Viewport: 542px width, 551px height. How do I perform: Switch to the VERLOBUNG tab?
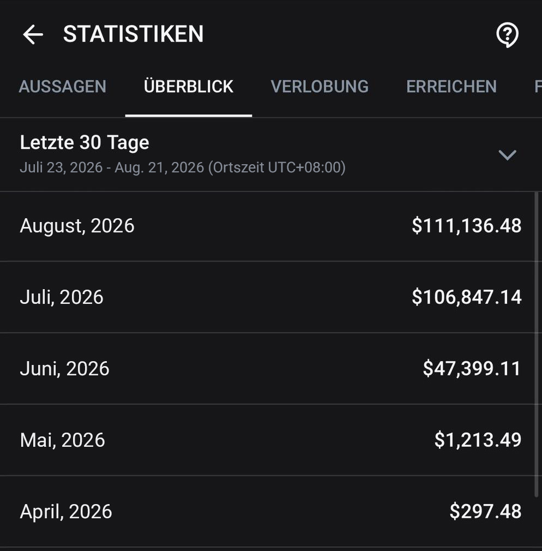point(320,86)
